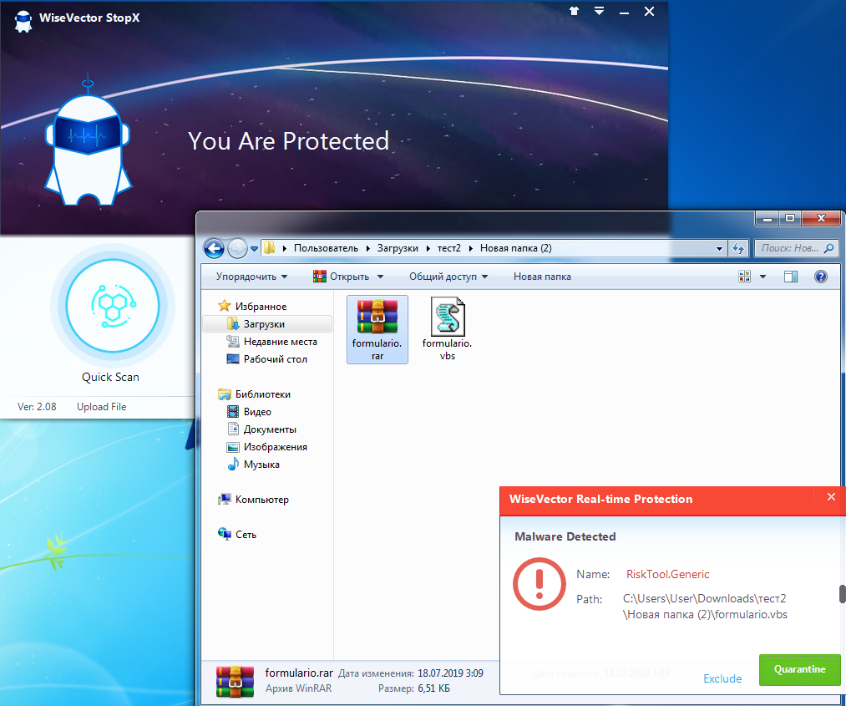
Task: Click Upload File link in WiseVector
Action: pos(101,407)
